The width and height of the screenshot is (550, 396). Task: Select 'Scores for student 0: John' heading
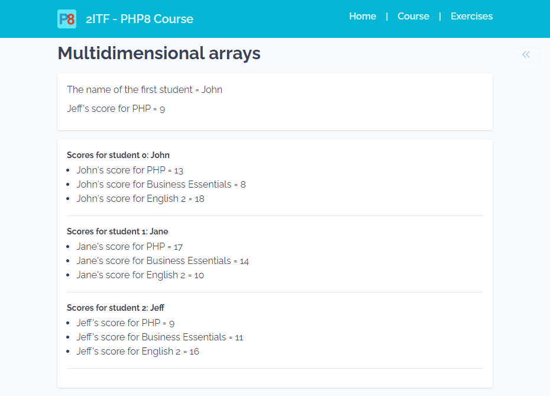(118, 155)
